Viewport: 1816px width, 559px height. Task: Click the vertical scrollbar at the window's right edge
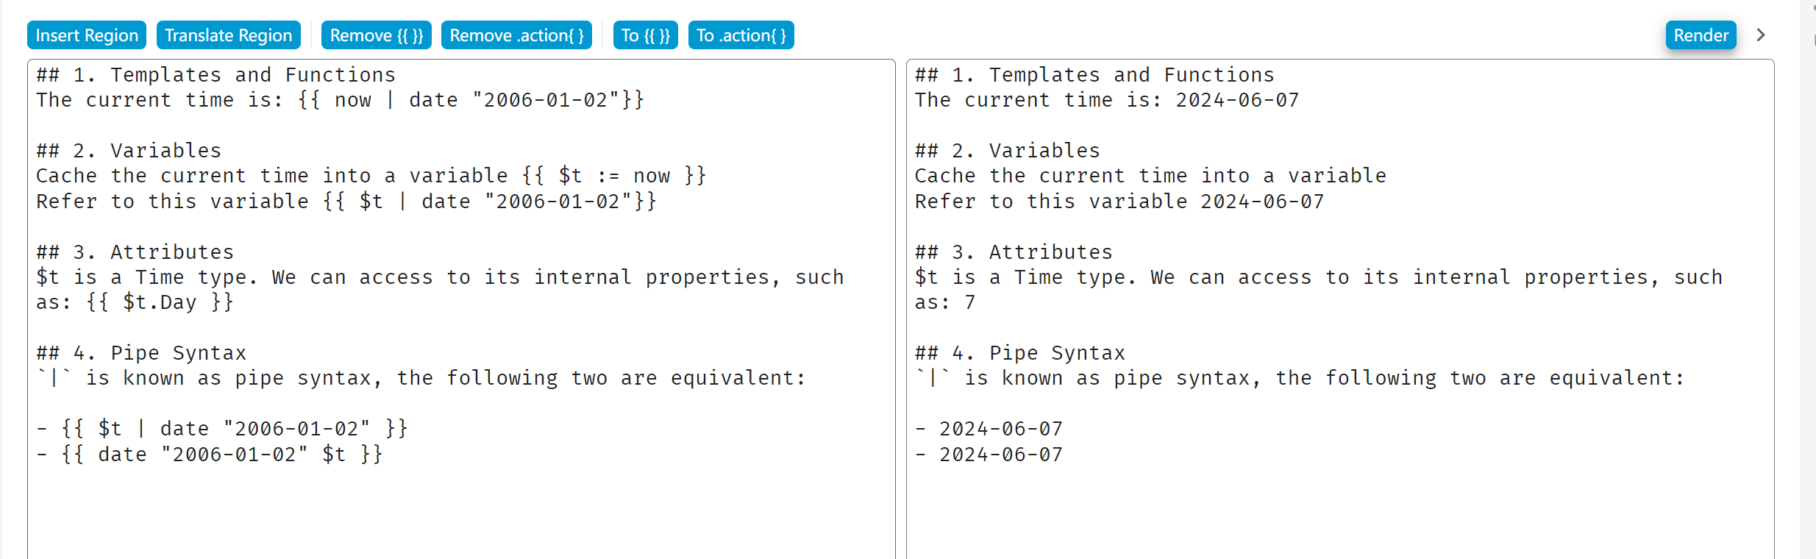(x=1808, y=294)
